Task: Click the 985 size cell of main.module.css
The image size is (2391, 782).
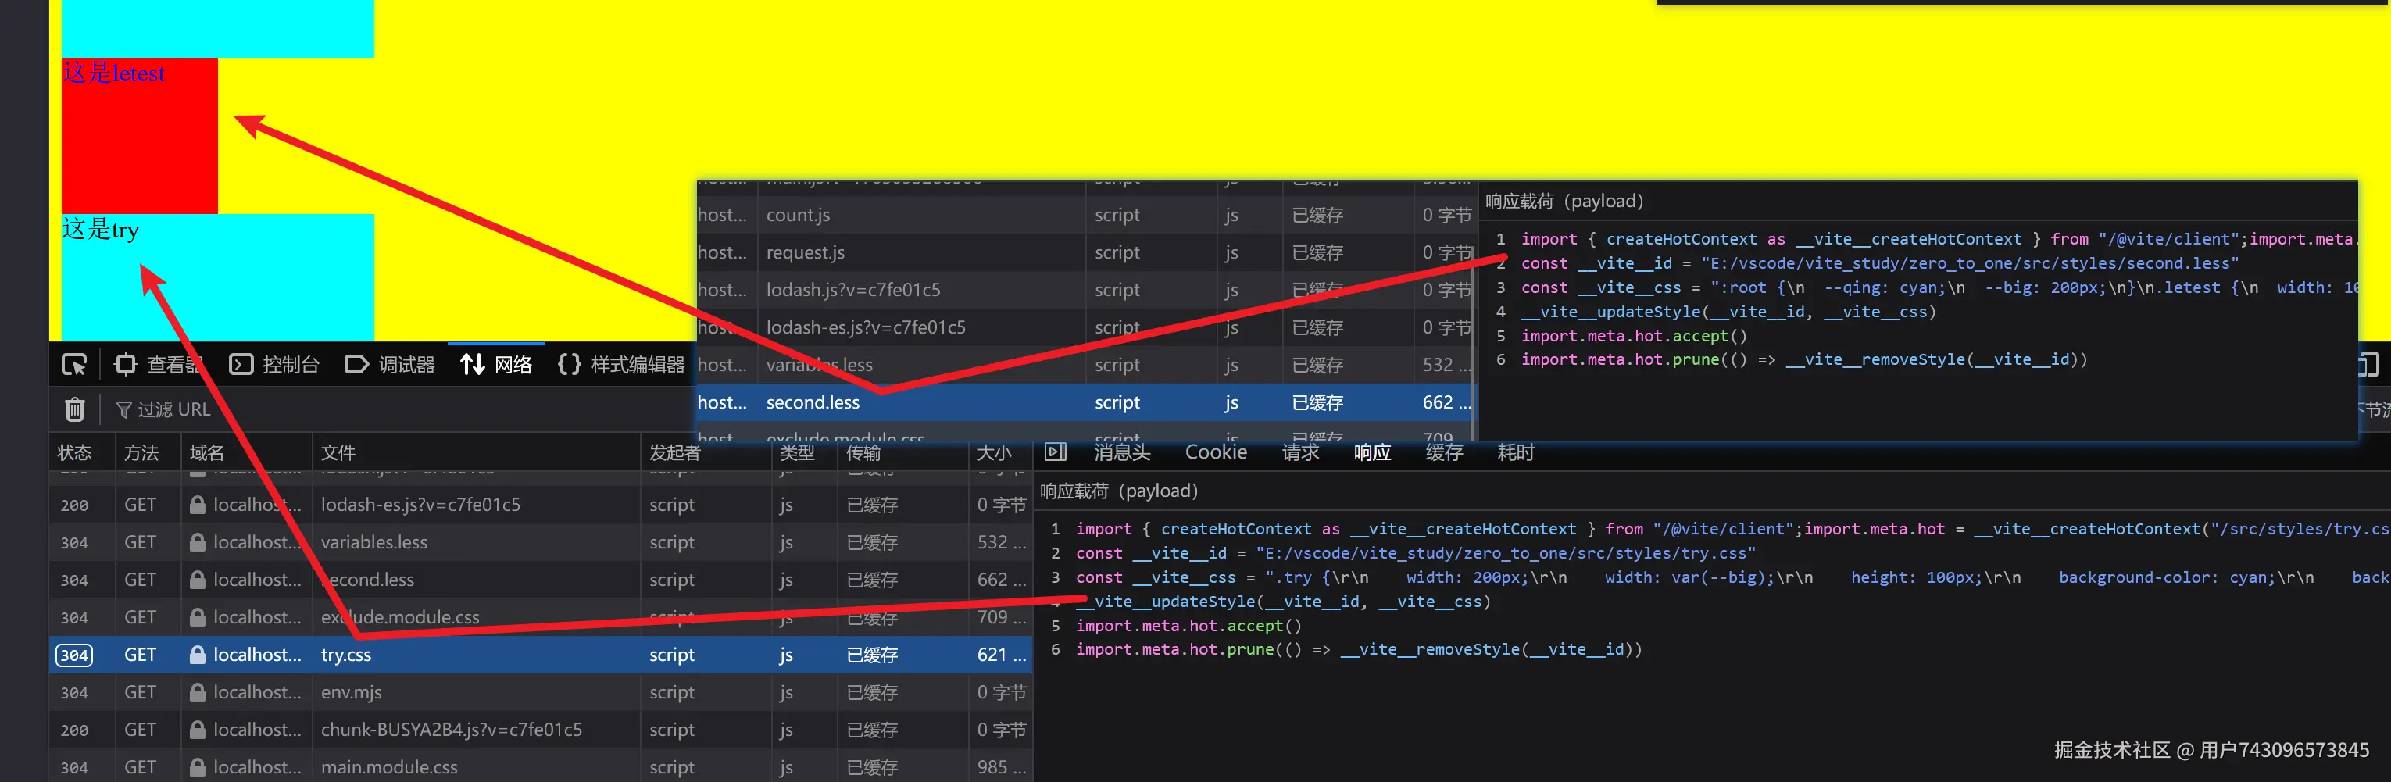Action: [x=1001, y=767]
